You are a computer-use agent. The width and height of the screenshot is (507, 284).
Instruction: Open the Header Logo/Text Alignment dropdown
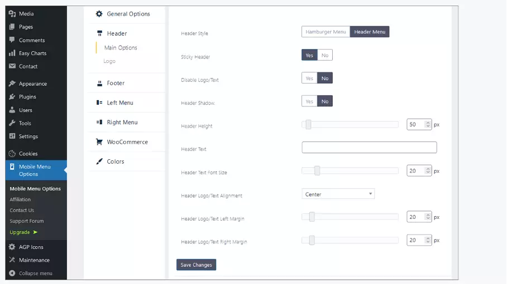click(x=338, y=194)
